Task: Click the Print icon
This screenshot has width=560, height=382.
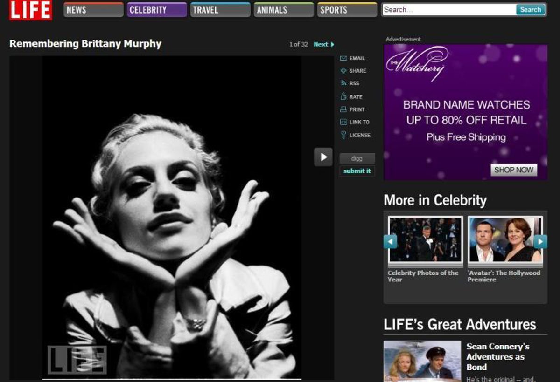Action: click(343, 109)
